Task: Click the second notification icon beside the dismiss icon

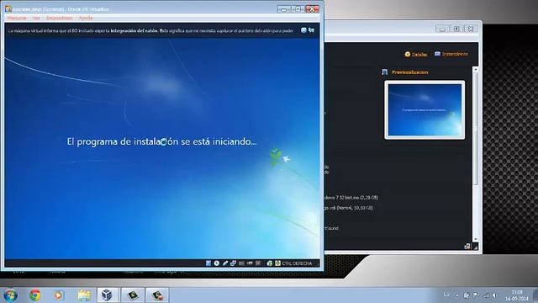Action: 311,30
